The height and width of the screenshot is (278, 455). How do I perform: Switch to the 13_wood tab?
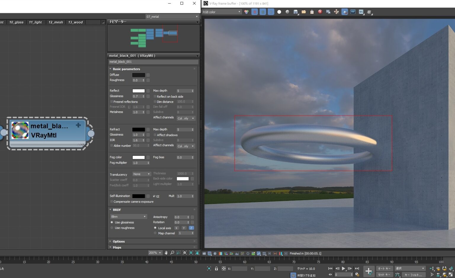(x=75, y=22)
